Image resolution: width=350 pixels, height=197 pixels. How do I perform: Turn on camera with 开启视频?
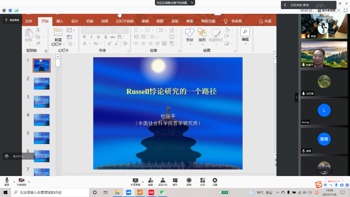[22, 182]
